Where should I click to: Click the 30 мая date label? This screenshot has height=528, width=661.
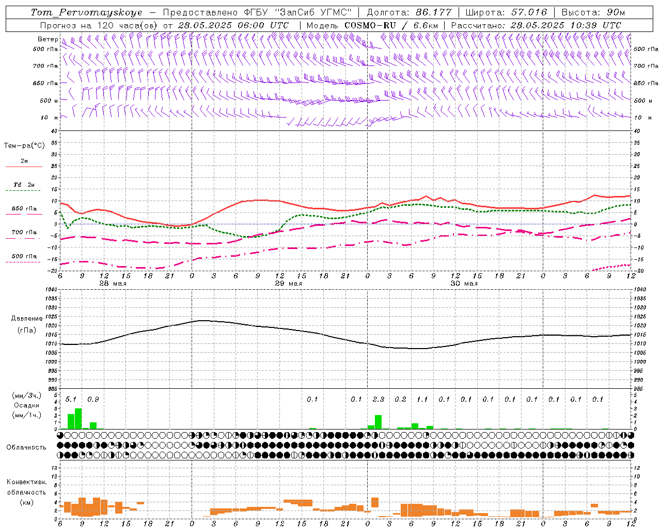pyautogui.click(x=464, y=284)
